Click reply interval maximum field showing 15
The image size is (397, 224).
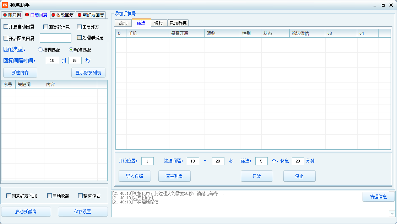[75, 60]
